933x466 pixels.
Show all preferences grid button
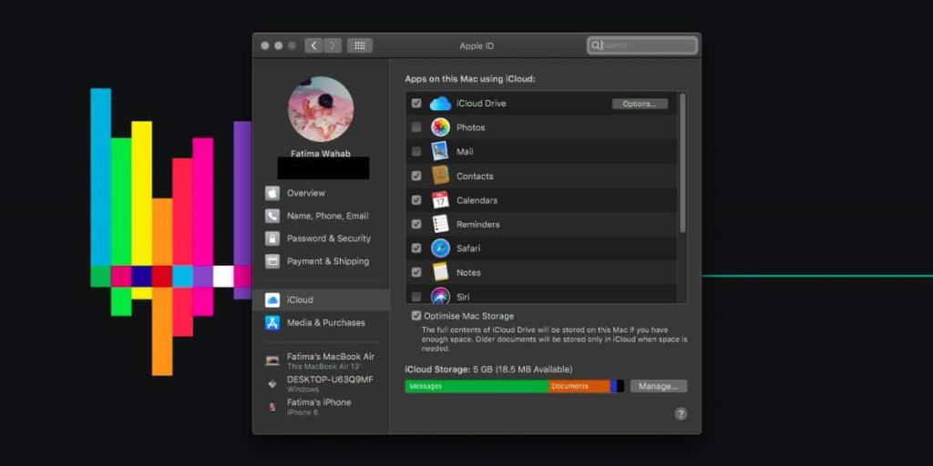pyautogui.click(x=360, y=46)
